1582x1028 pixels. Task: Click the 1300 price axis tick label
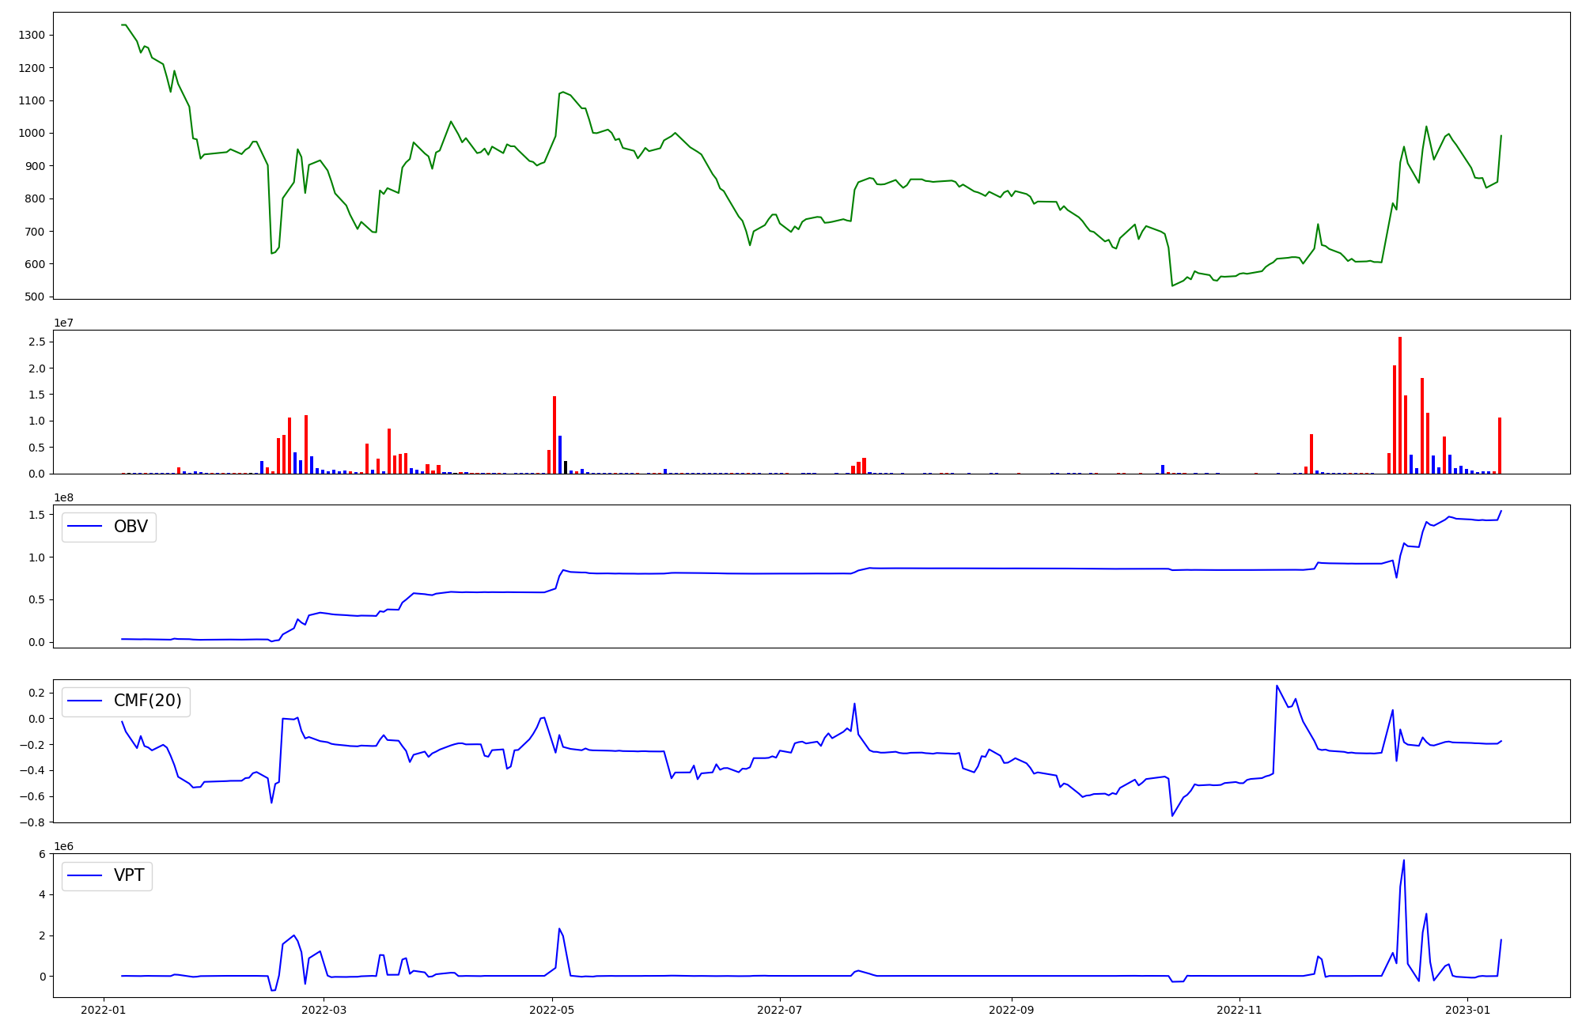[x=32, y=35]
